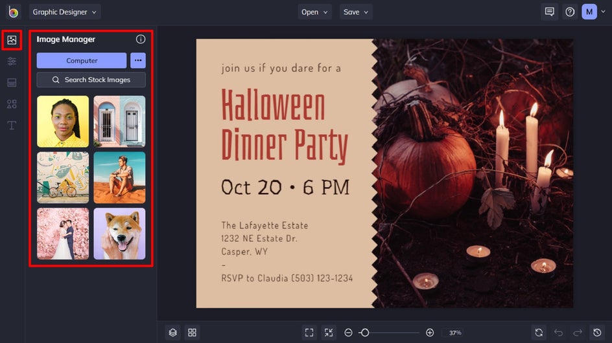Select 'The Lafayette Estate' address line
The width and height of the screenshot is (612, 343).
coord(265,225)
